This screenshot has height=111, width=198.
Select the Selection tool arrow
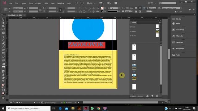click(3, 19)
